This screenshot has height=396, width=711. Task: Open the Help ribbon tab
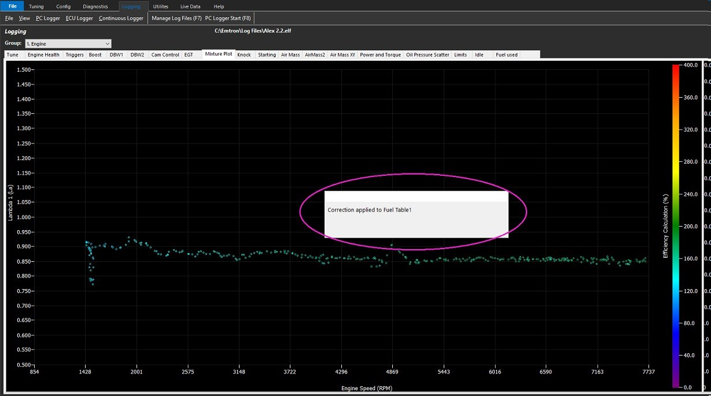219,6
